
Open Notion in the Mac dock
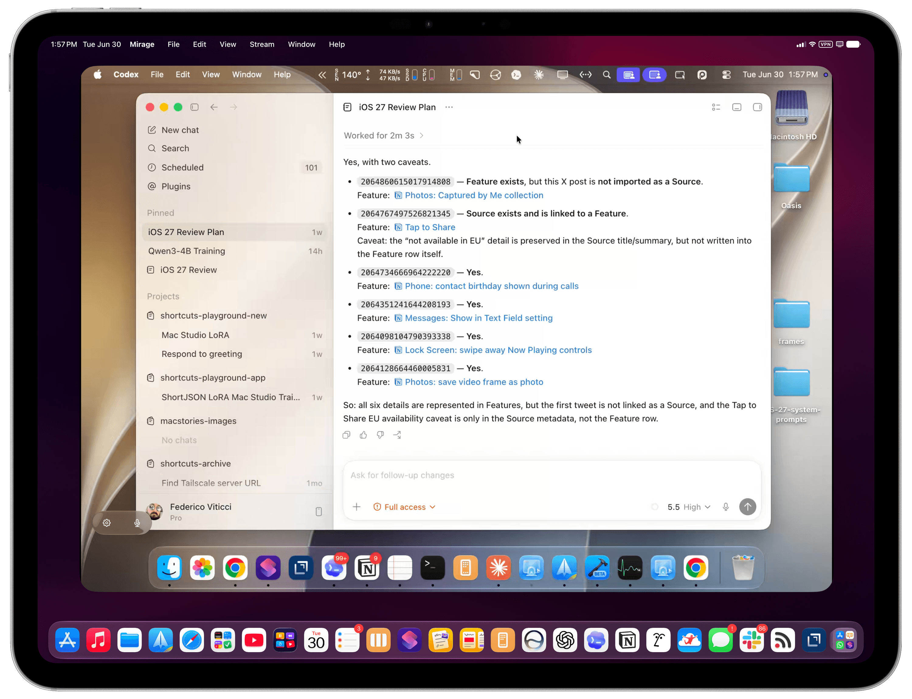[367, 567]
